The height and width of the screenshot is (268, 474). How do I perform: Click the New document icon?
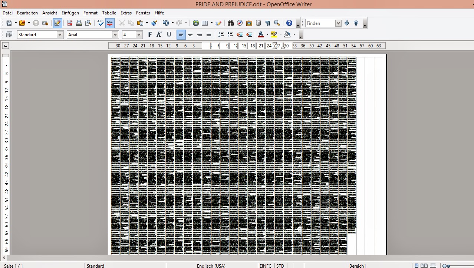9,23
